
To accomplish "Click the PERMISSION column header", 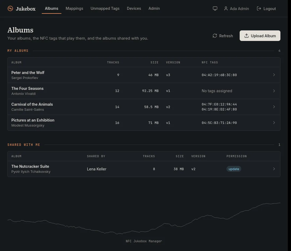I will coord(237,156).
